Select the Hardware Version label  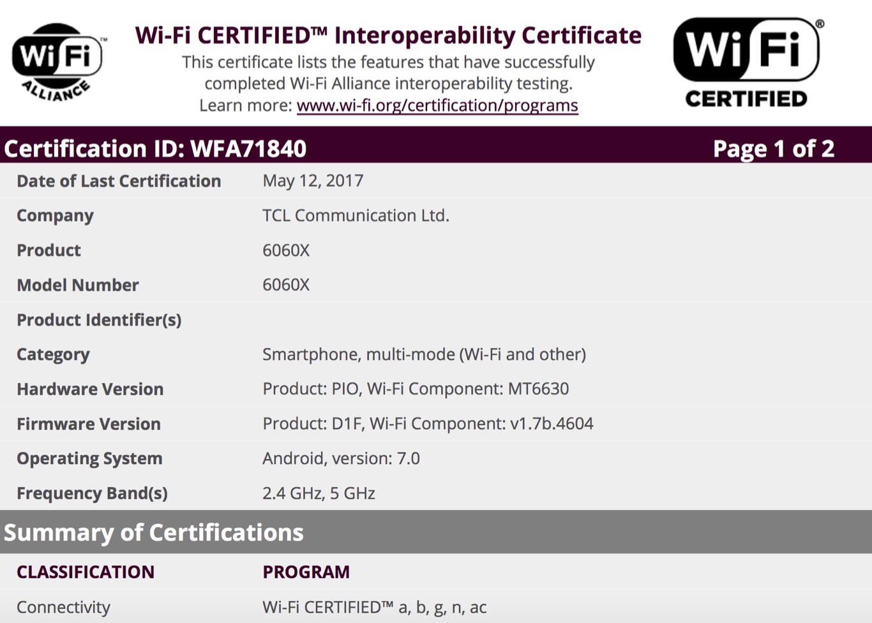tap(90, 389)
